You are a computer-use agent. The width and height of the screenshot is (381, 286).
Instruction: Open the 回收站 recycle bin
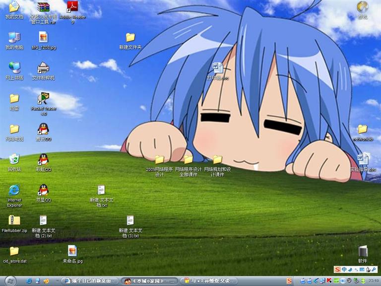point(14,163)
